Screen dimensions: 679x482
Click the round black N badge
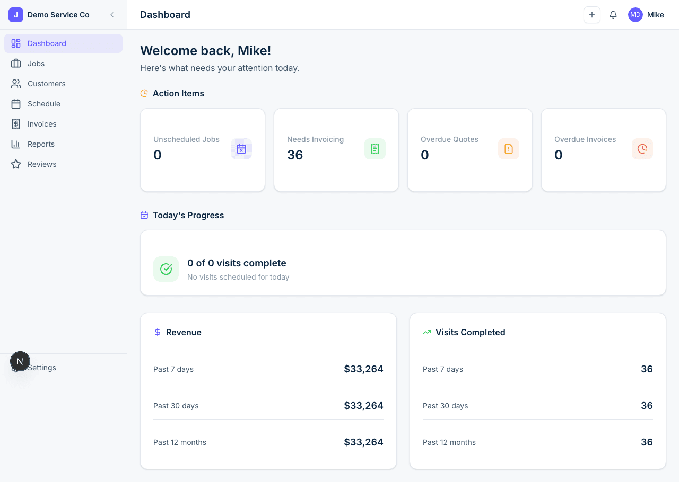pos(20,361)
